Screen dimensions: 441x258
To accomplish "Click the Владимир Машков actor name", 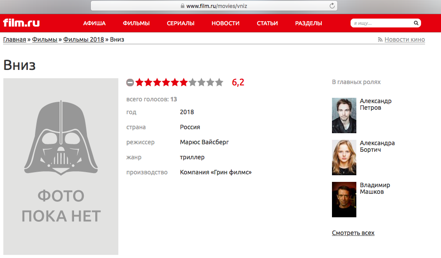I will coord(375,189).
